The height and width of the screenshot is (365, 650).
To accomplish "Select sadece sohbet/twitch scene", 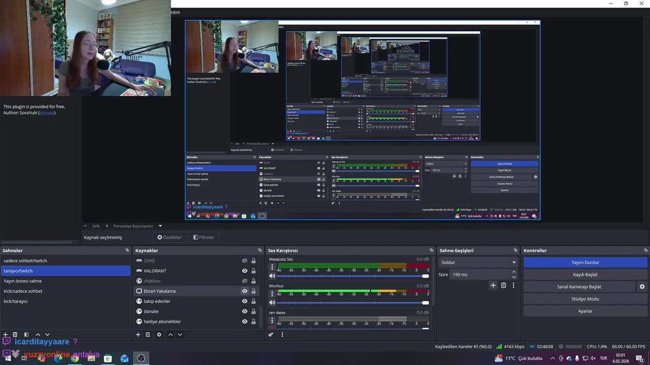I will point(66,261).
